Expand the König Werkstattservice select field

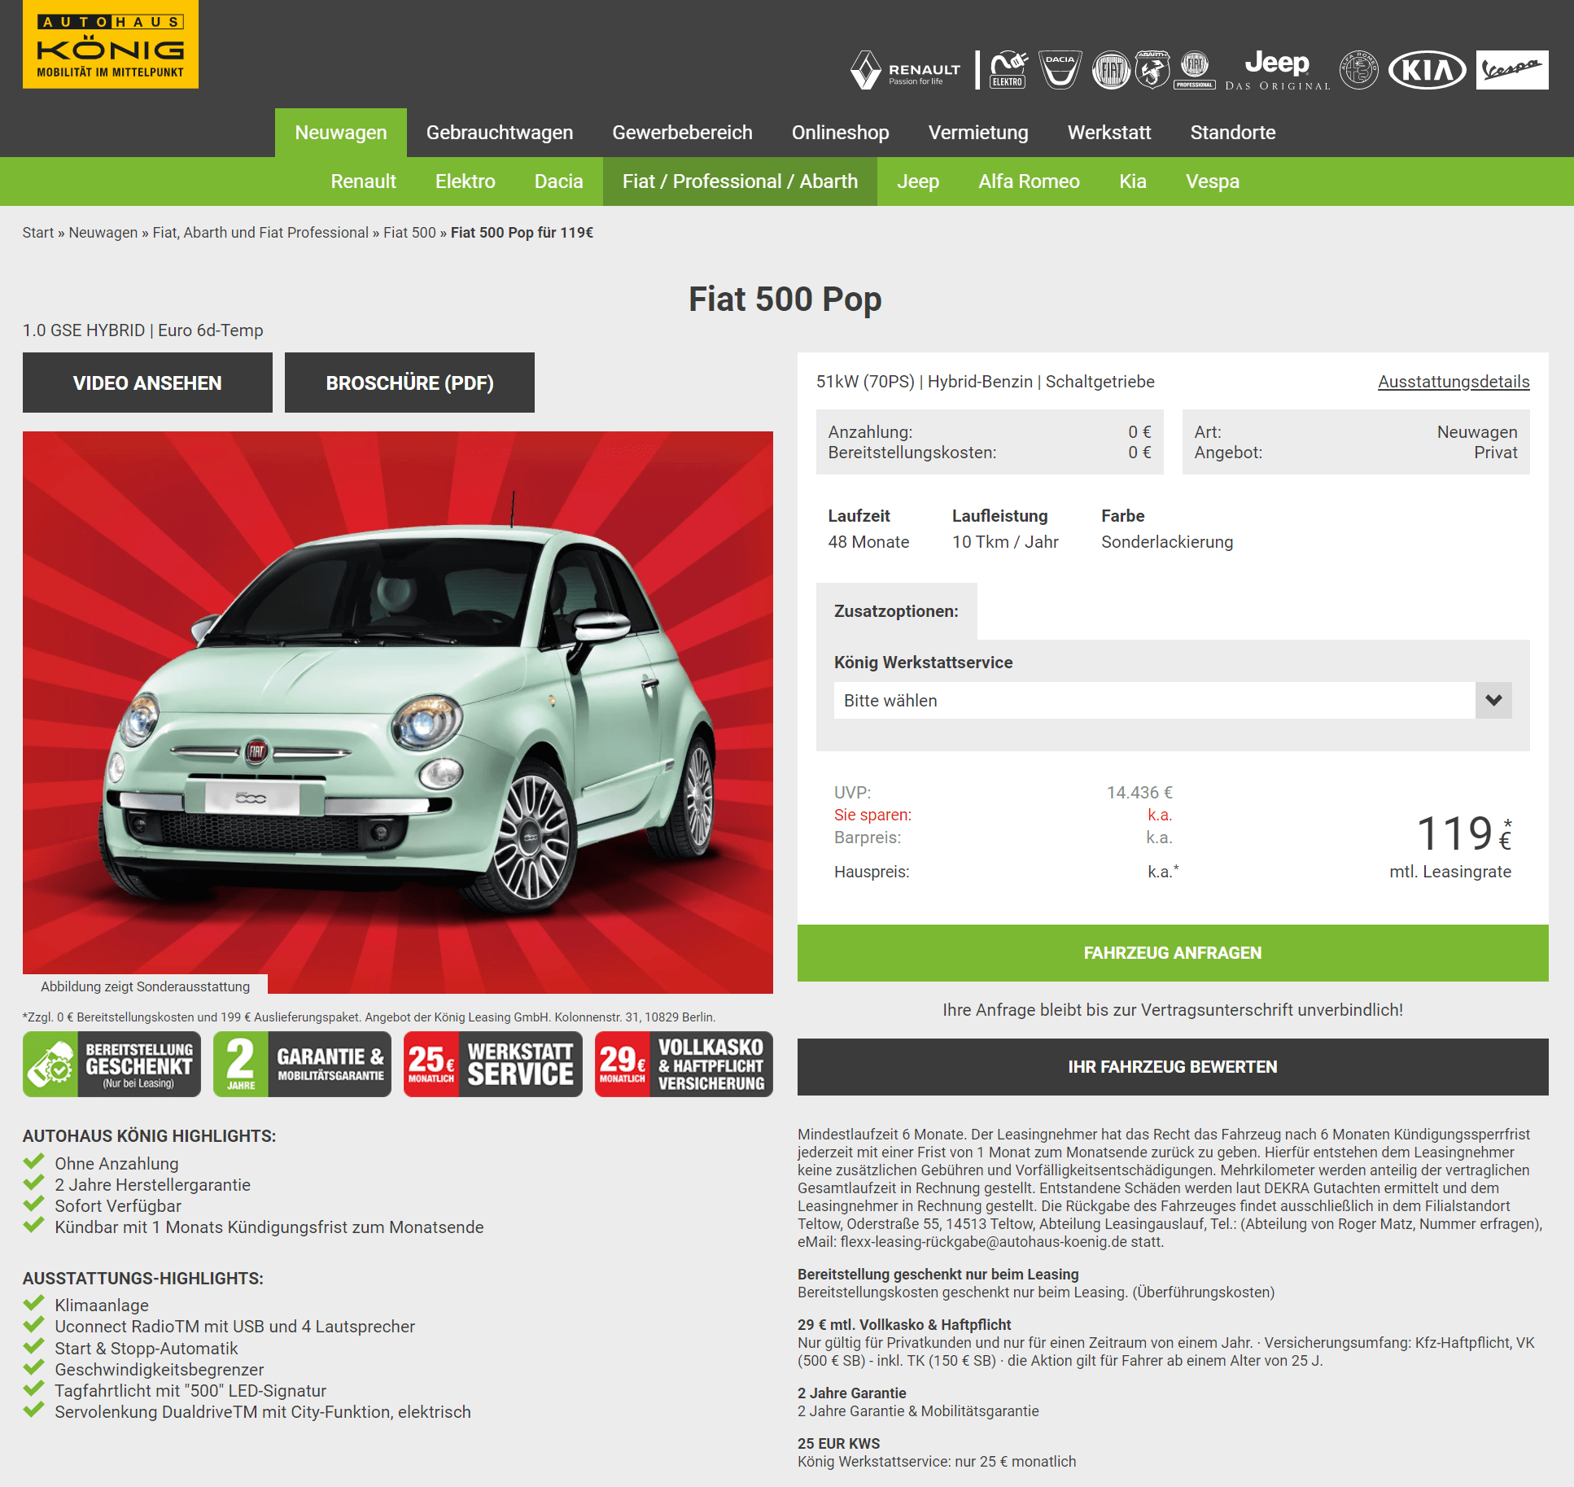tap(1173, 700)
